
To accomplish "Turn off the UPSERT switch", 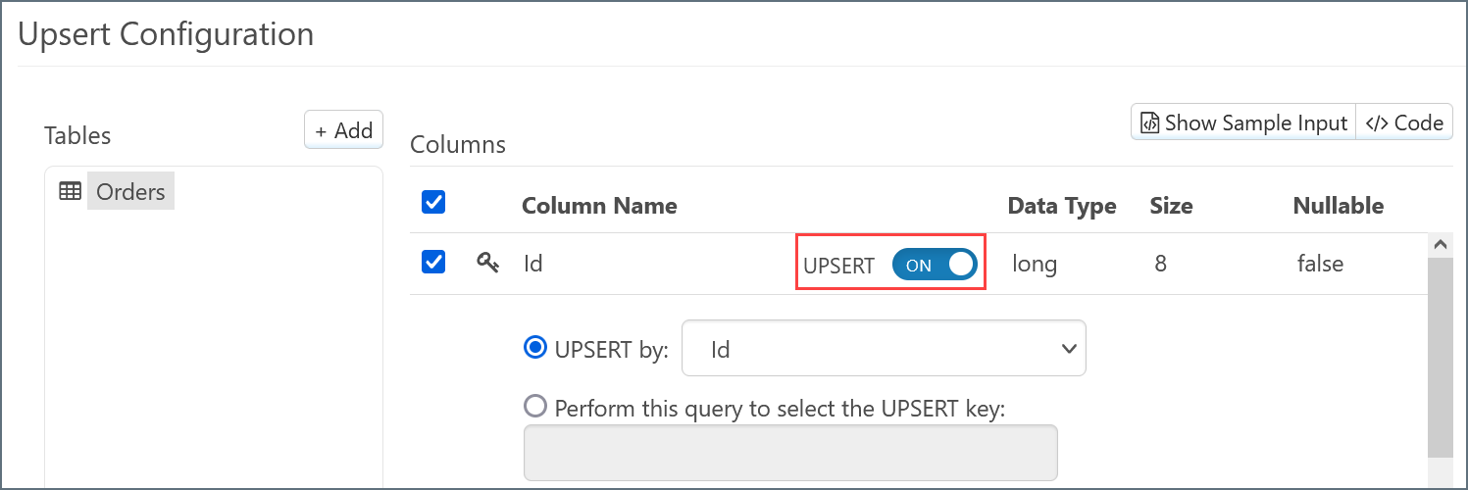I will pyautogui.click(x=934, y=265).
